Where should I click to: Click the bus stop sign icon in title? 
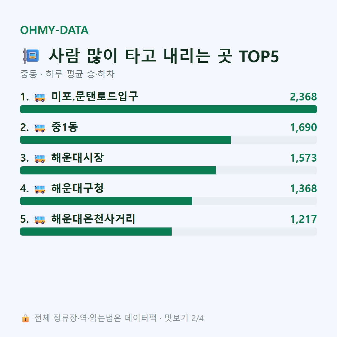(31, 56)
